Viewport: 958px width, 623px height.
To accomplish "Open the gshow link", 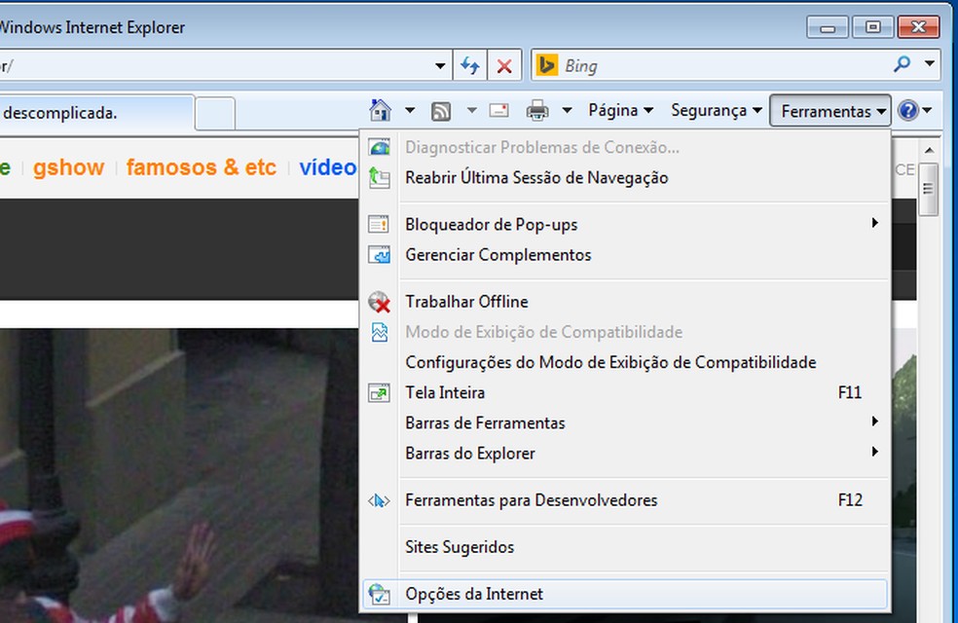I will [68, 167].
